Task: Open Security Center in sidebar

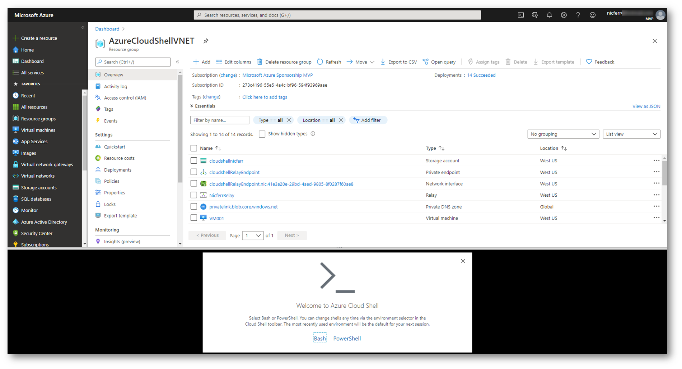Action: 37,233
